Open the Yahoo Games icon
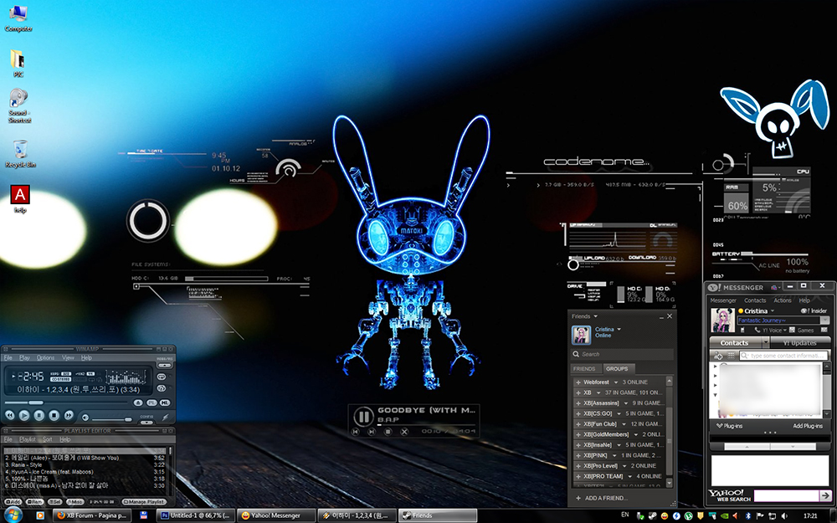The image size is (837, 523). coord(792,330)
